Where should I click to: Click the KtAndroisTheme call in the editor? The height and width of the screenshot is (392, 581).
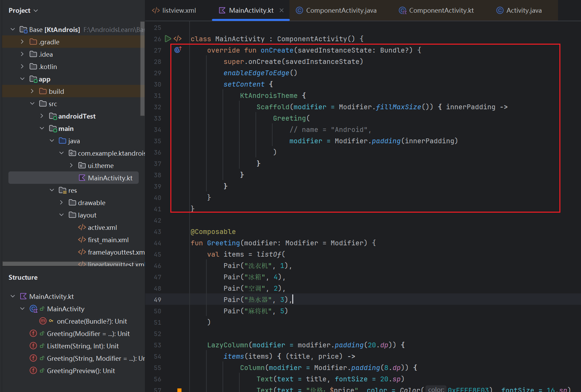269,96
